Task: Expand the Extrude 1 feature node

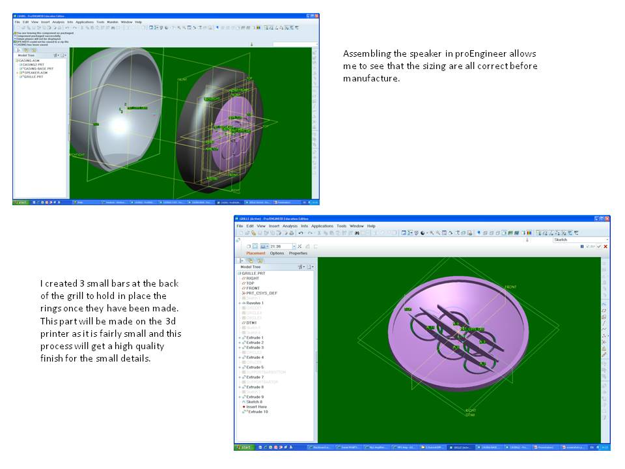Action: point(240,337)
